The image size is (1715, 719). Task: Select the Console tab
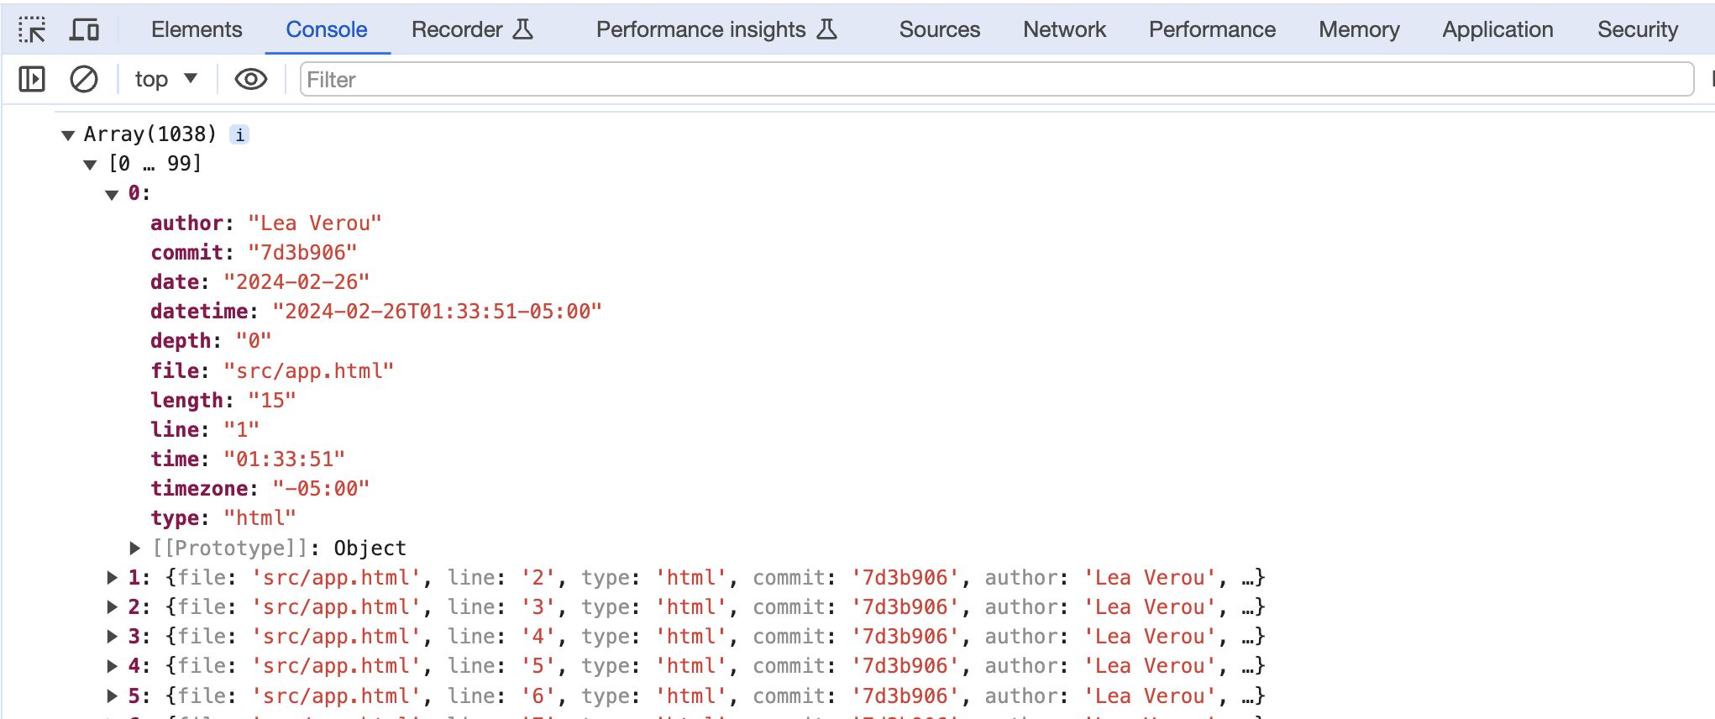tap(327, 29)
